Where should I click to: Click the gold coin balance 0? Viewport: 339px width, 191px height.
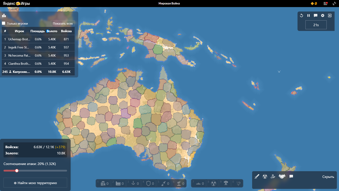(314, 3)
